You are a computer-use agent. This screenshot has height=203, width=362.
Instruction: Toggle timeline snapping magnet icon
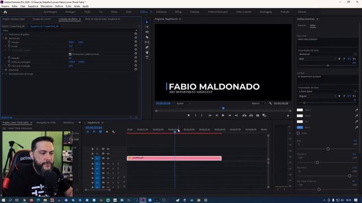pos(94,132)
